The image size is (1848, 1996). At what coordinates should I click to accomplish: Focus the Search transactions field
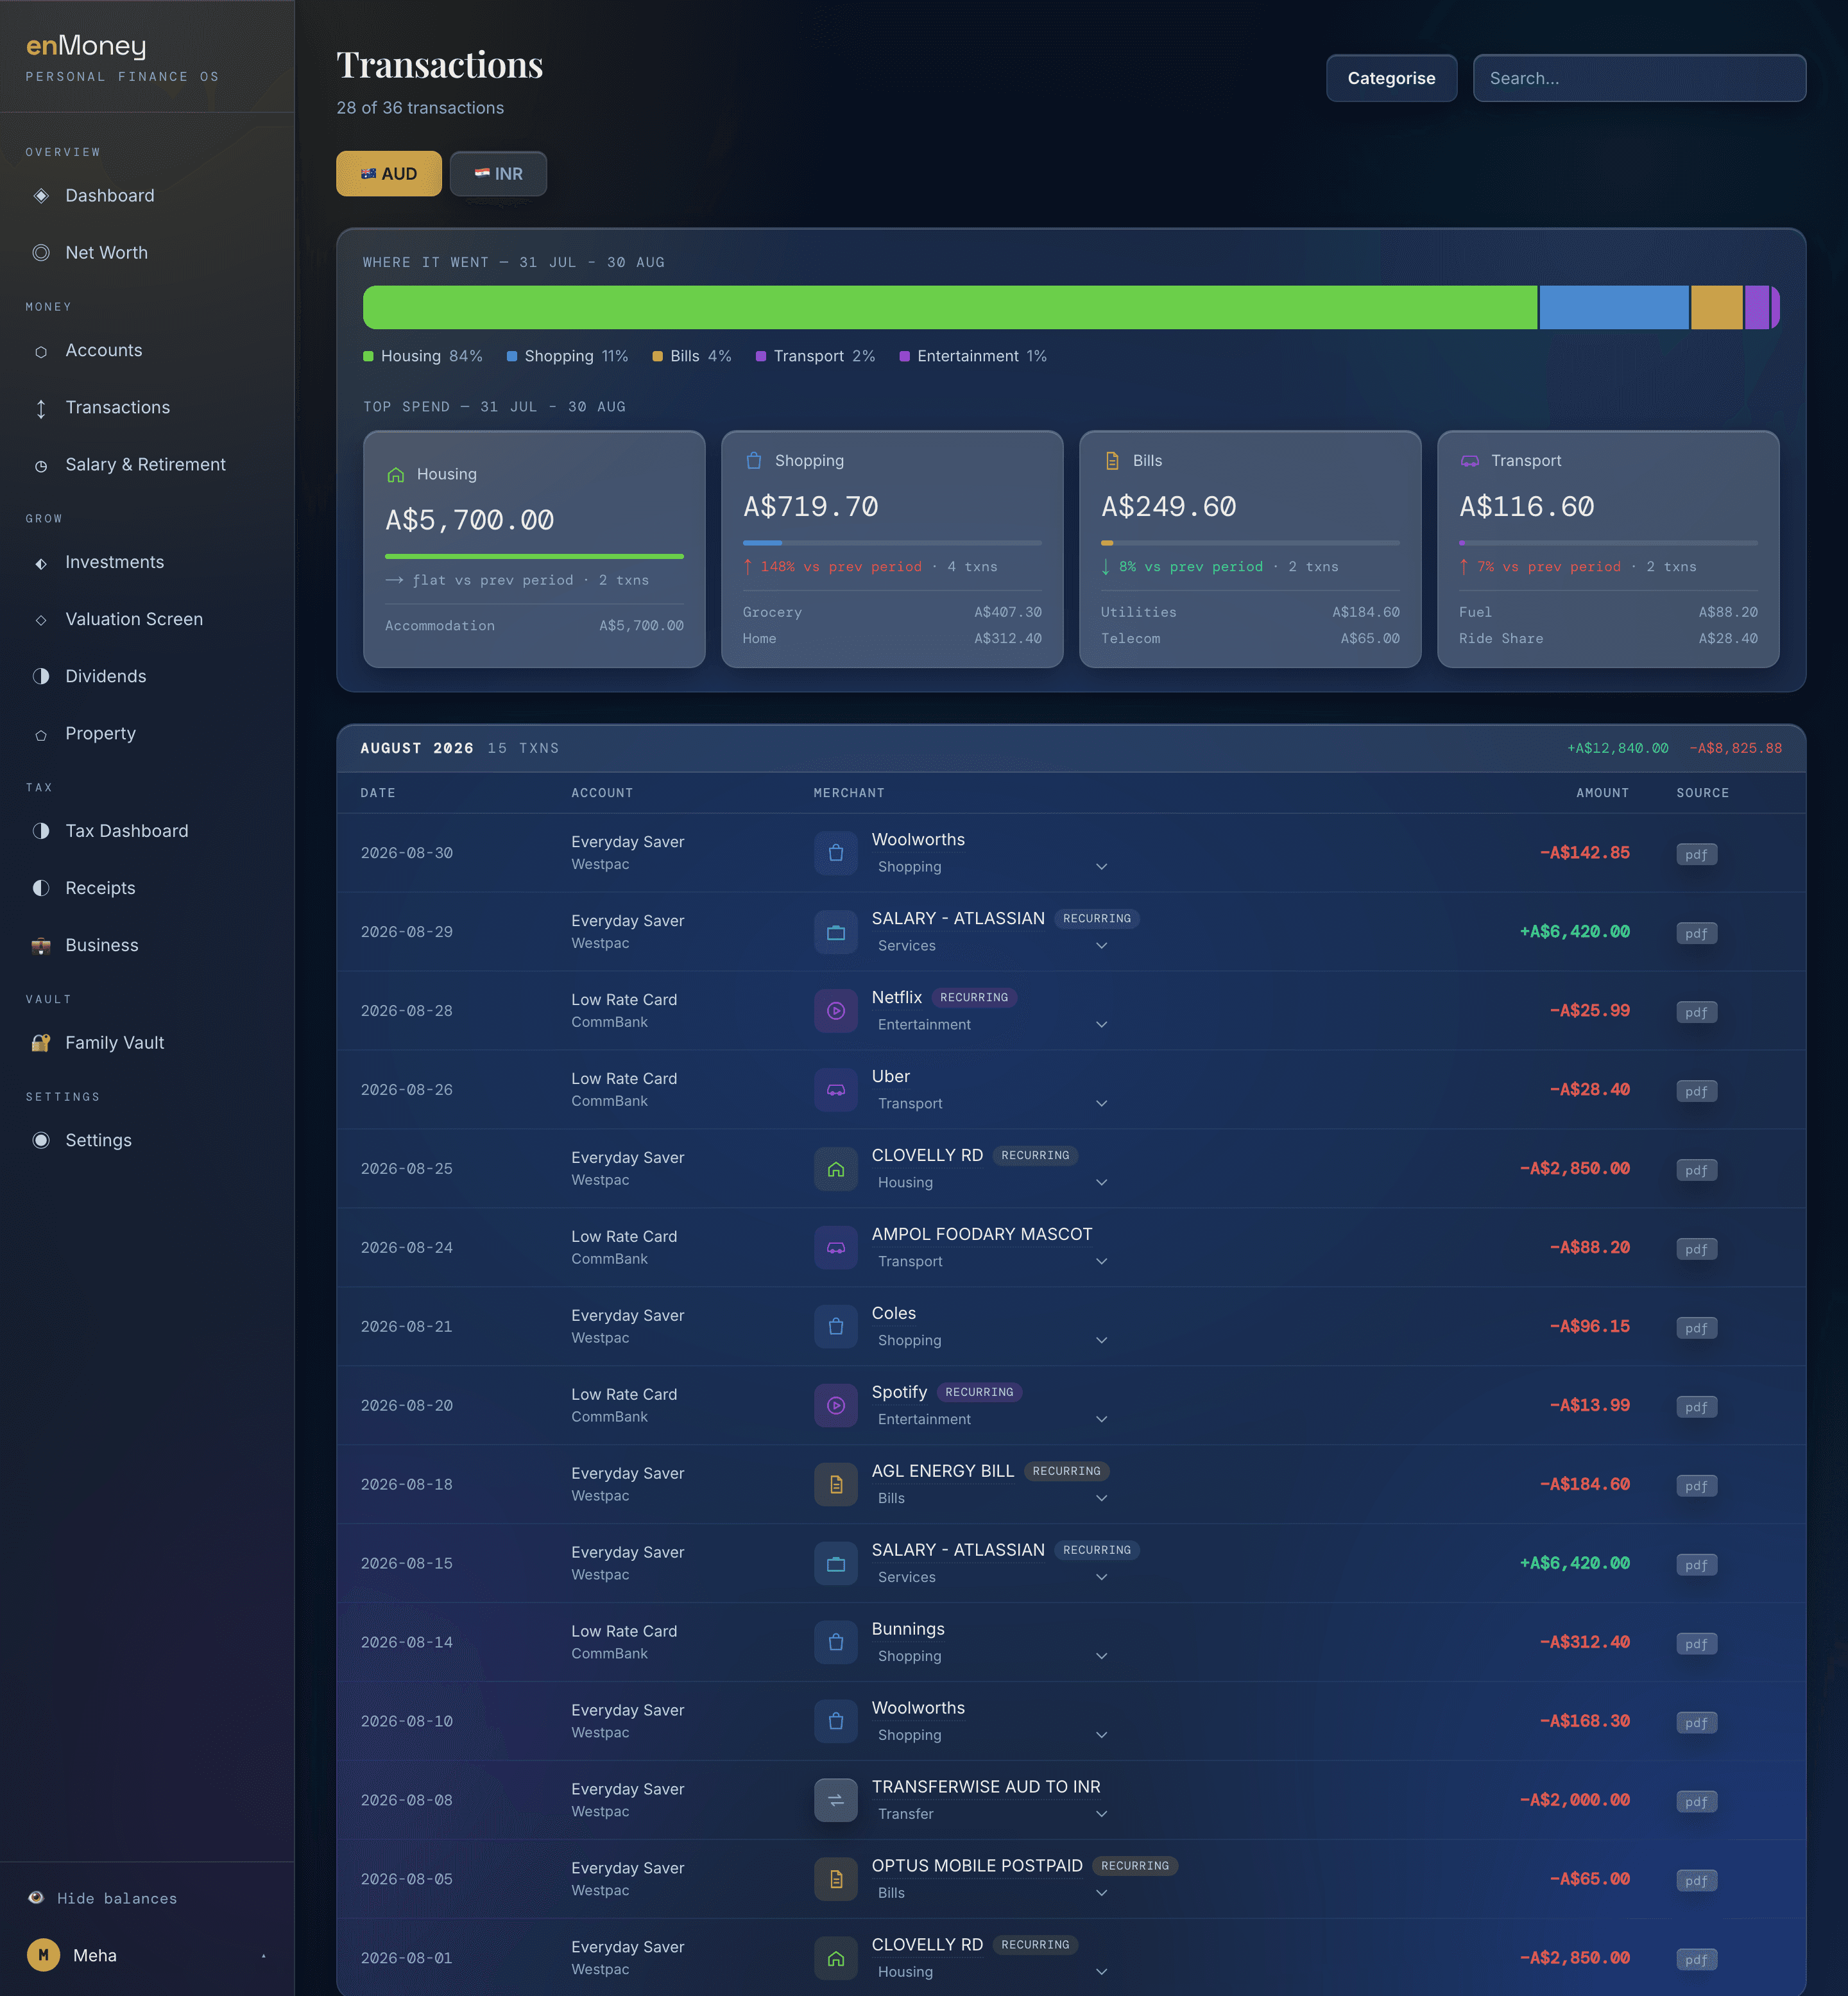(1639, 78)
